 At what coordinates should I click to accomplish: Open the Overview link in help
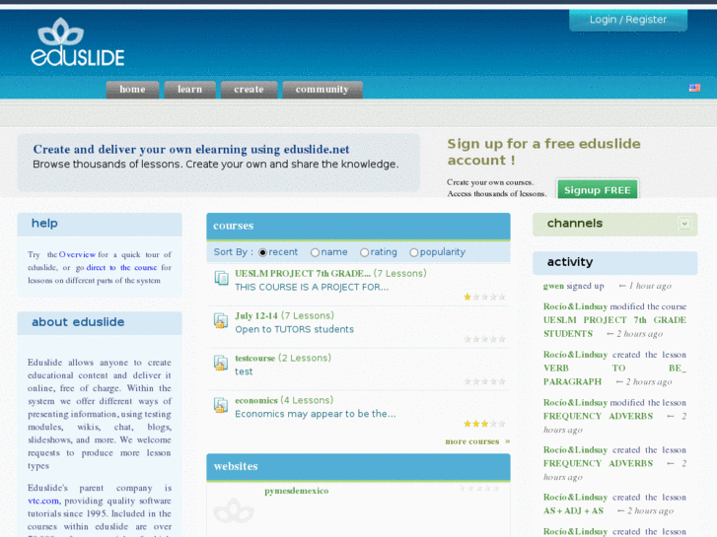pos(77,254)
